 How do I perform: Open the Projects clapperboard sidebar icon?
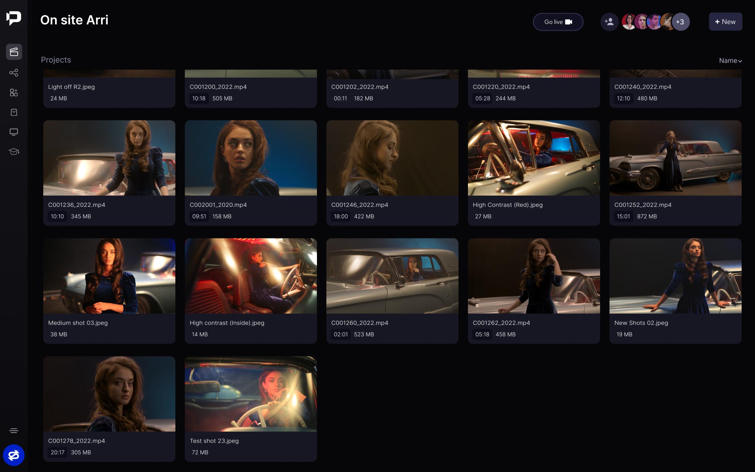pyautogui.click(x=14, y=52)
